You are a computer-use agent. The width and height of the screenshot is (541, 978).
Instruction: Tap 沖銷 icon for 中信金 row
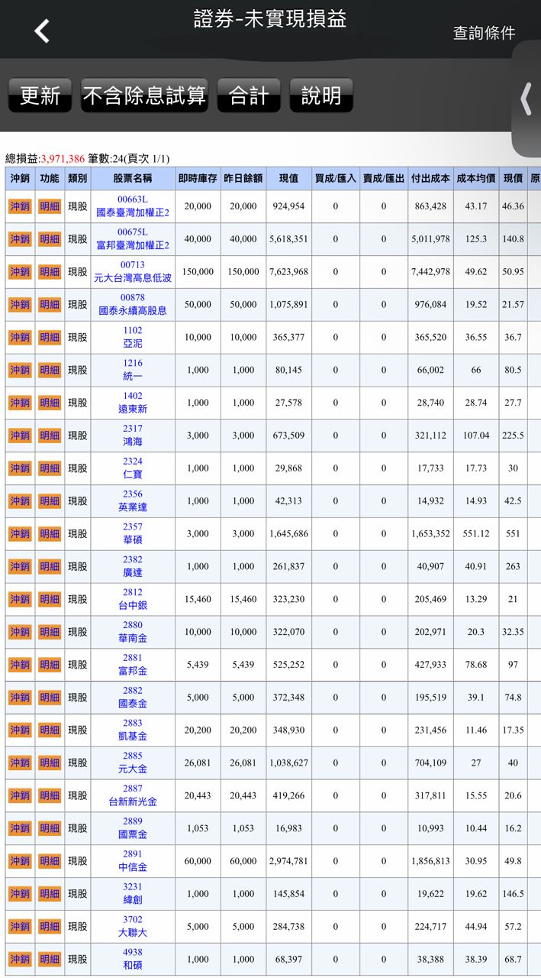pos(20,861)
